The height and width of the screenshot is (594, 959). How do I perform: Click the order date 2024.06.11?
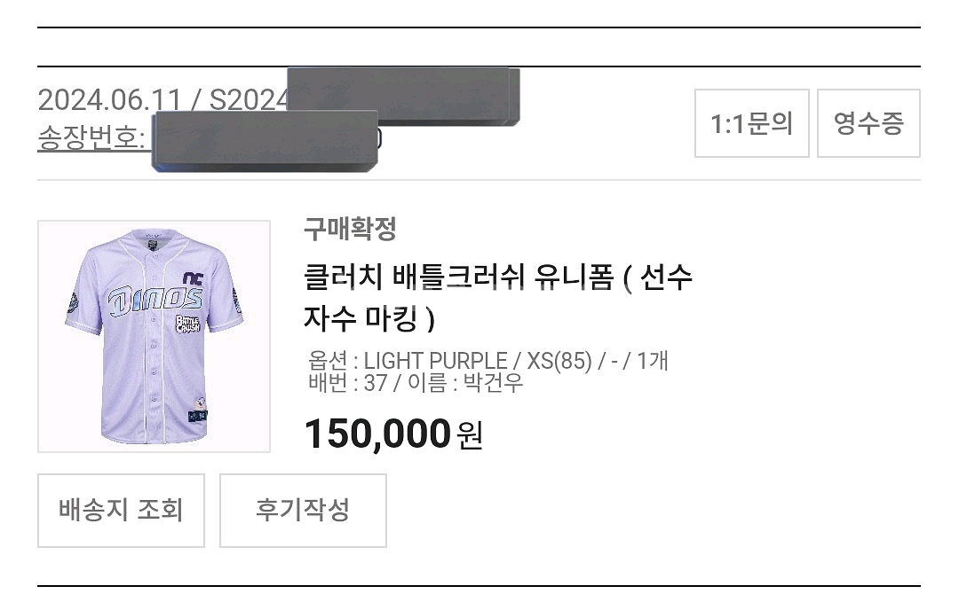tap(110, 99)
